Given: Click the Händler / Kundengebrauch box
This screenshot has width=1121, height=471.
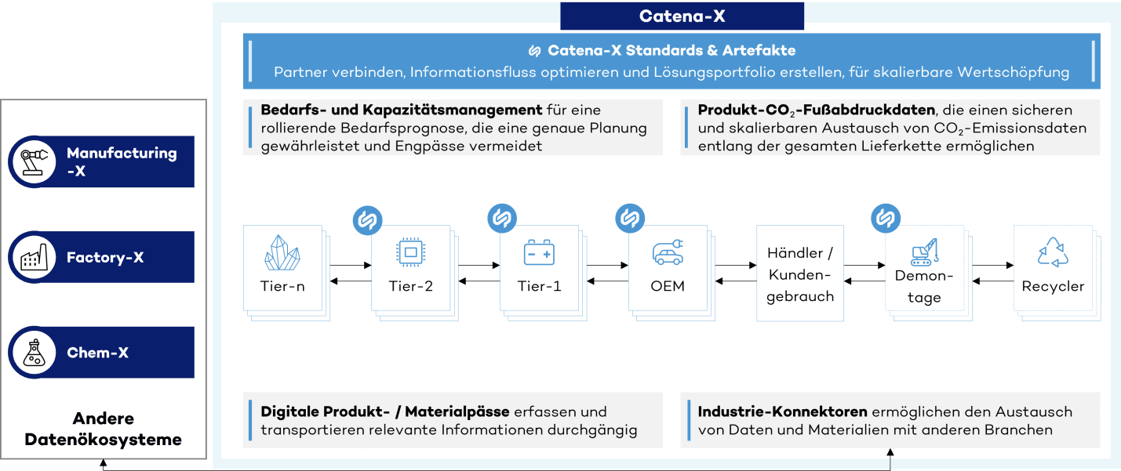Looking at the screenshot, I should pos(800,274).
